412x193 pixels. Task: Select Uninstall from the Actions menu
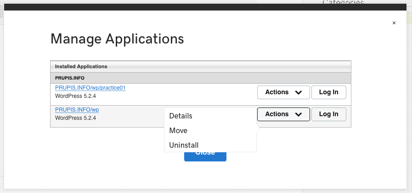[184, 145]
